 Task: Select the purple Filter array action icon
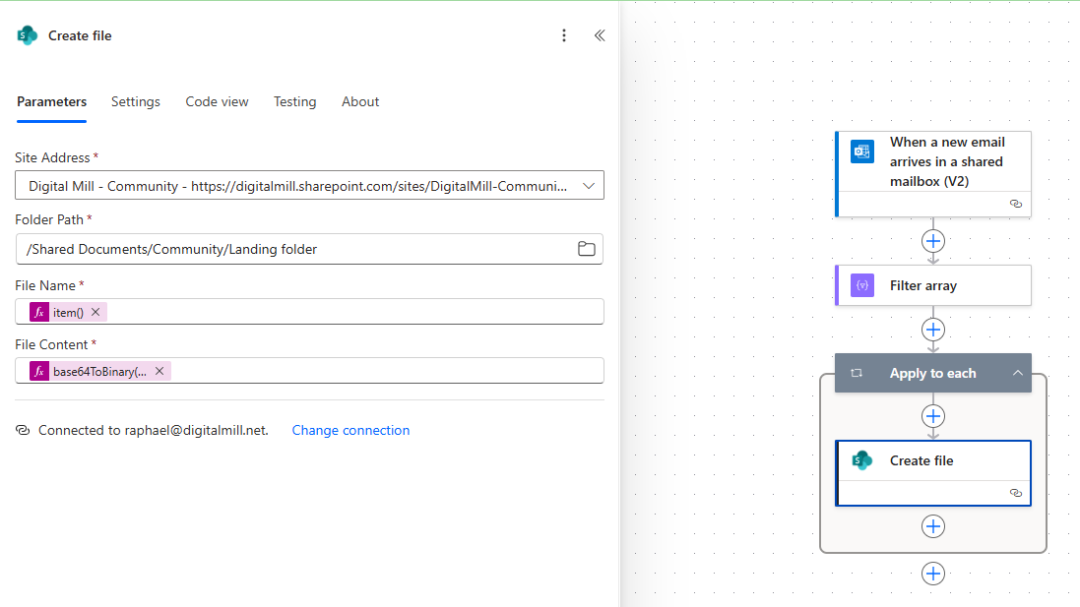(x=861, y=284)
